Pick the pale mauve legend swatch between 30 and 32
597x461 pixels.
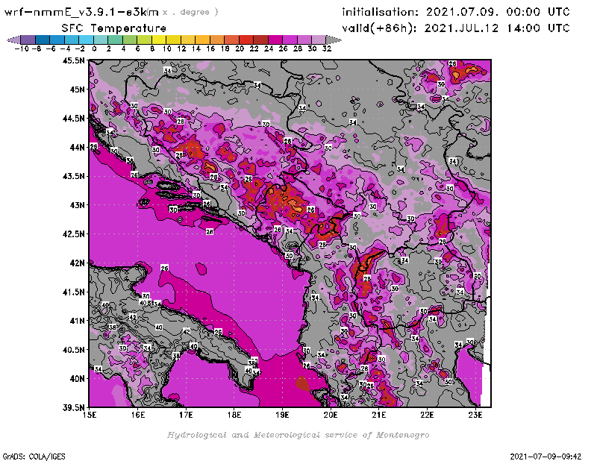[x=319, y=40]
